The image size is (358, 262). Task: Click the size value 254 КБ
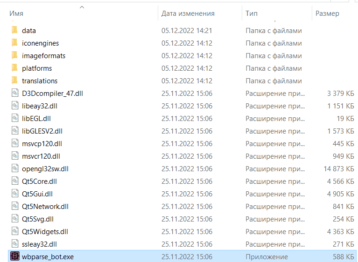(x=344, y=219)
